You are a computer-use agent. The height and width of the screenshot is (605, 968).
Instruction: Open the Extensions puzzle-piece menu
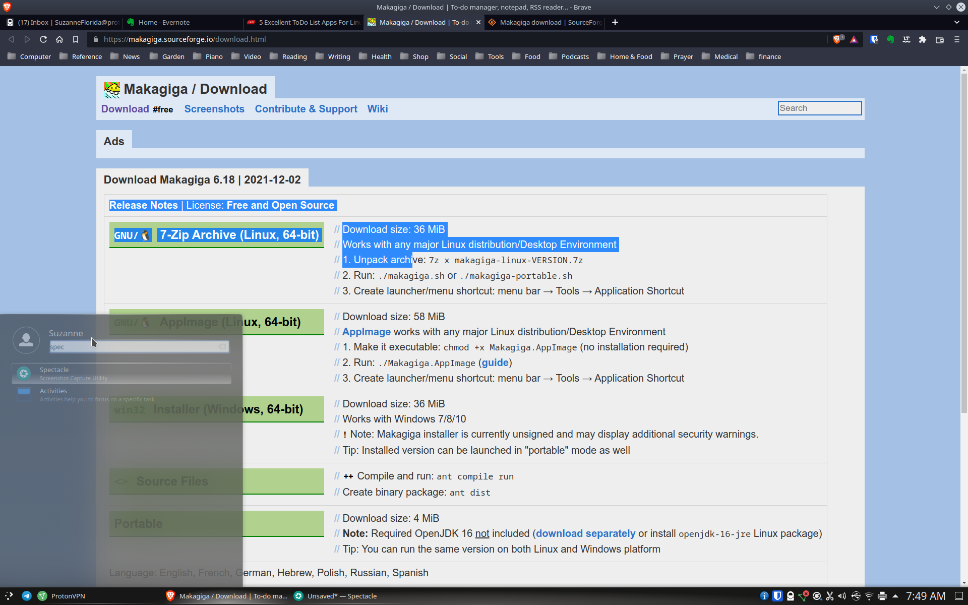click(923, 39)
